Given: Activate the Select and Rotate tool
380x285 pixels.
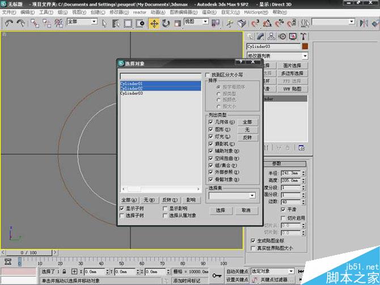Looking at the screenshot, I should click(166, 23).
